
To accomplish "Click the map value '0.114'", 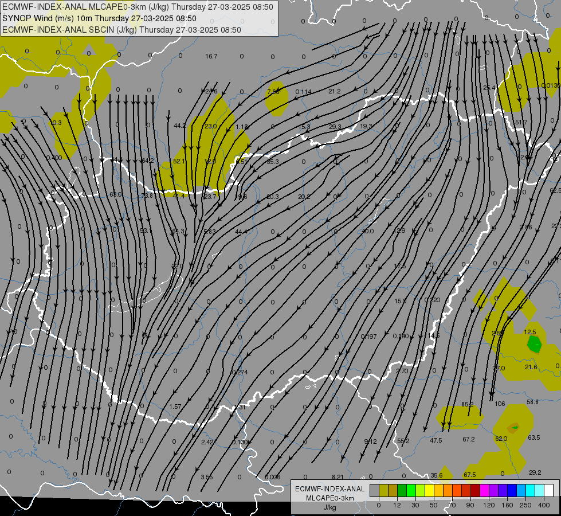I will click(303, 92).
